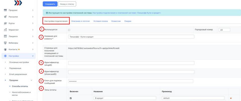
Task: Expand the Вебинары menu chevron
Action: (33, 43)
